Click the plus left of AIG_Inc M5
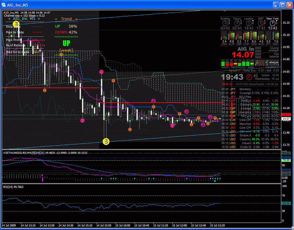The height and width of the screenshot is (230, 294). click(x=9, y=18)
